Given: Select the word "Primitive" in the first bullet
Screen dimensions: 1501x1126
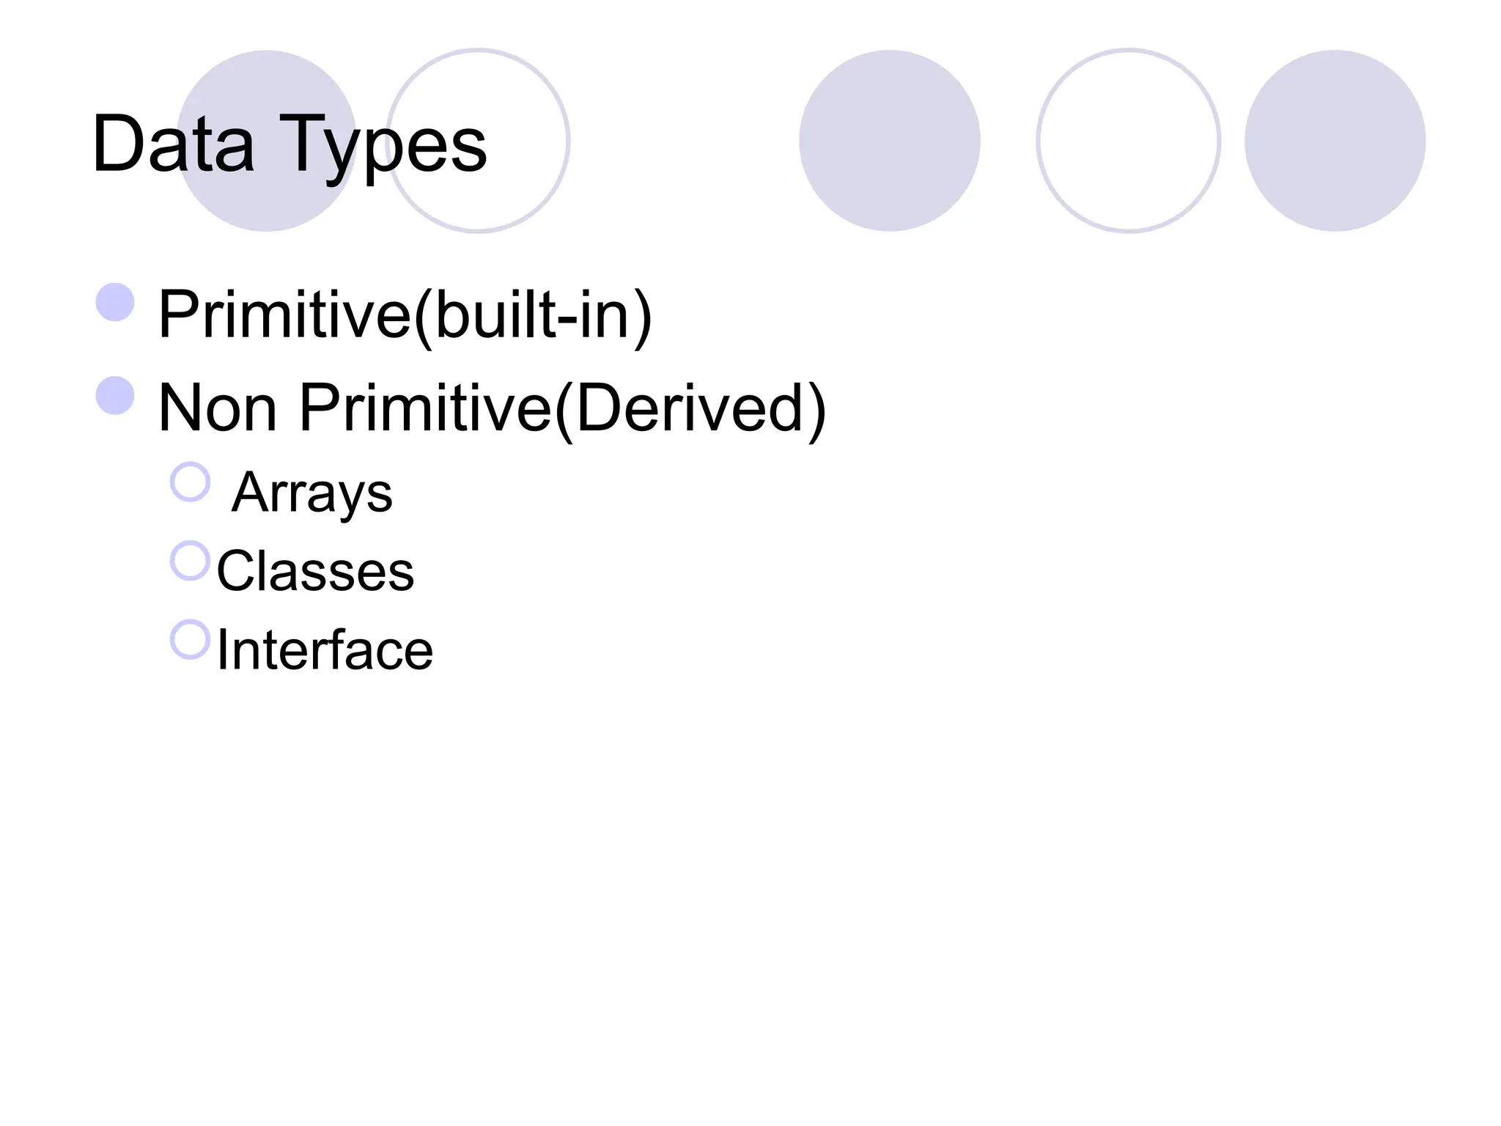Looking at the screenshot, I should pyautogui.click(x=284, y=314).
